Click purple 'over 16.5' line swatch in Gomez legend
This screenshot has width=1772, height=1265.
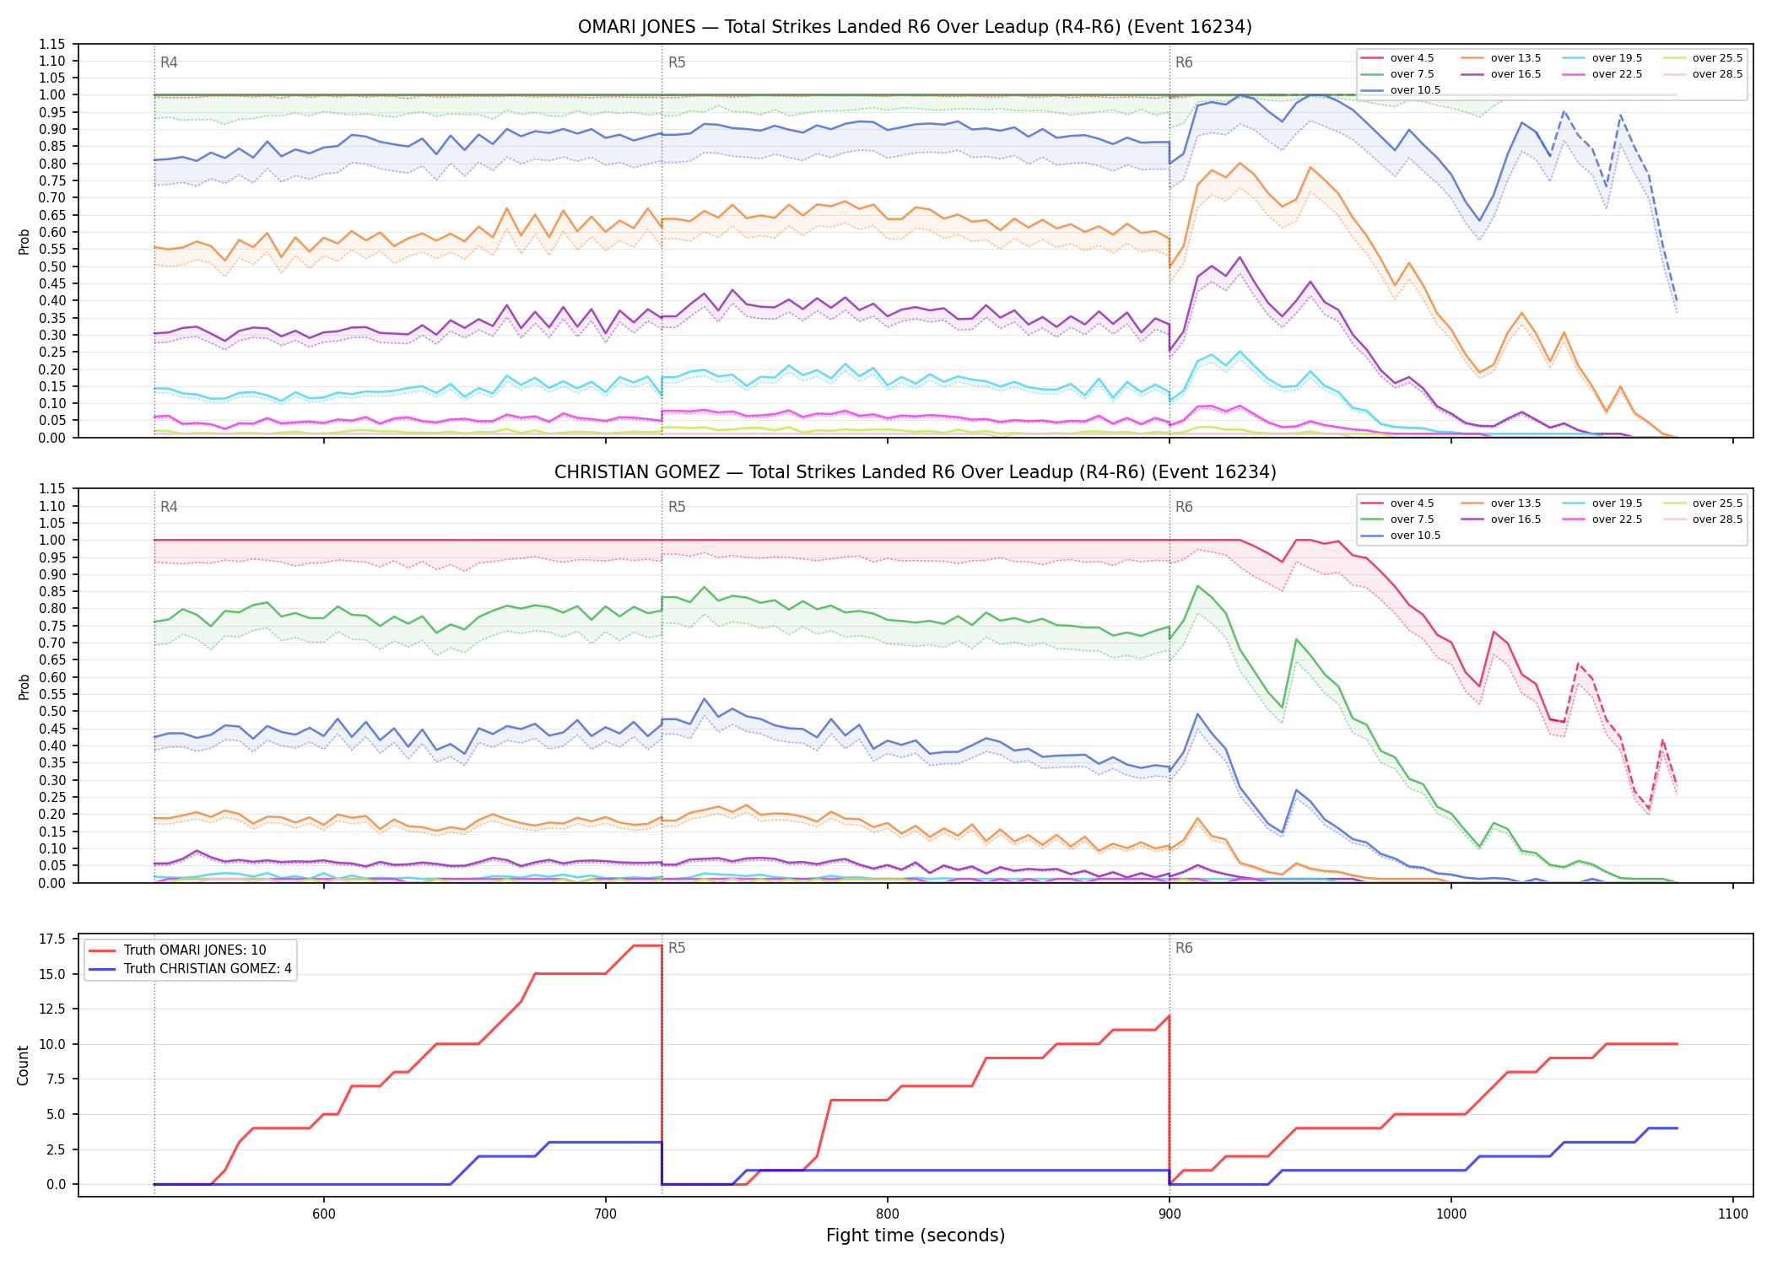(x=1472, y=519)
